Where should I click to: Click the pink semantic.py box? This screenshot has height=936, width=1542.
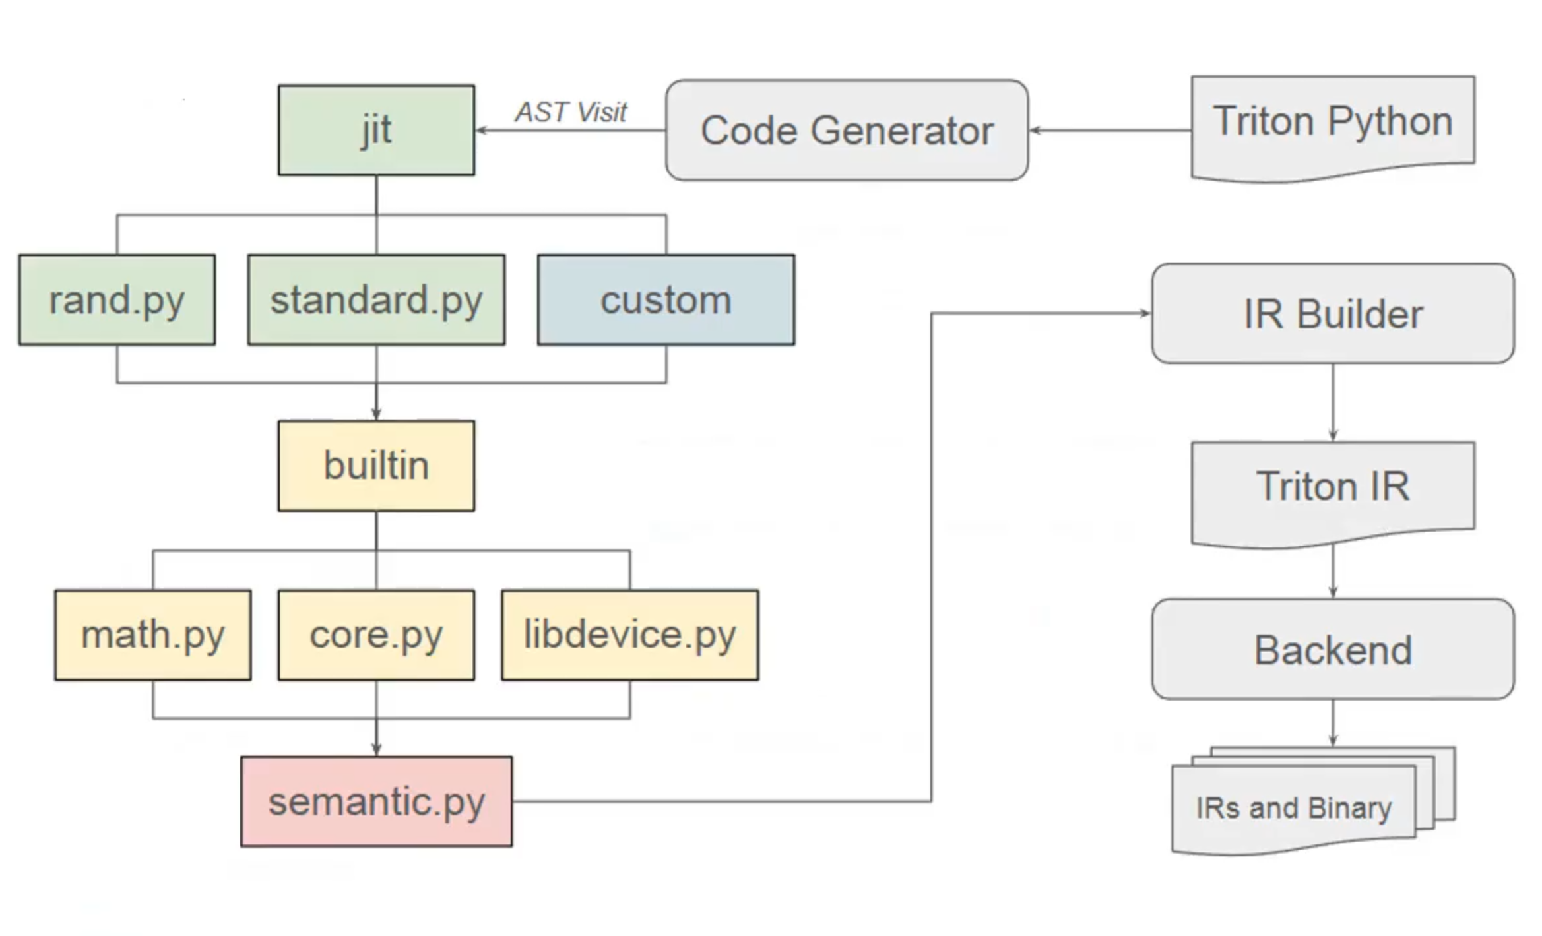pos(376,801)
